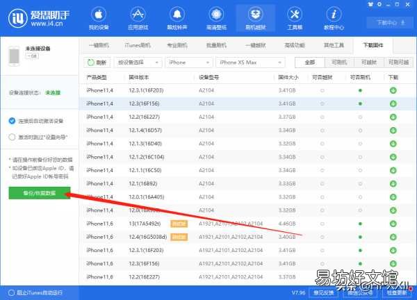
Task: Open the 按设备选择 dropdown
Action: [x=138, y=62]
